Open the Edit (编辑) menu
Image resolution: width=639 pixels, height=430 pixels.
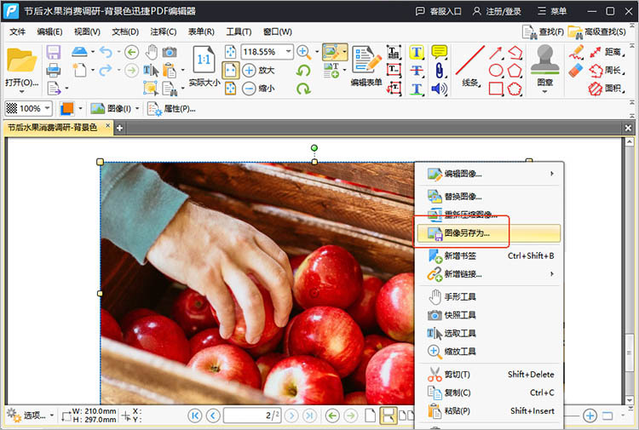click(49, 32)
